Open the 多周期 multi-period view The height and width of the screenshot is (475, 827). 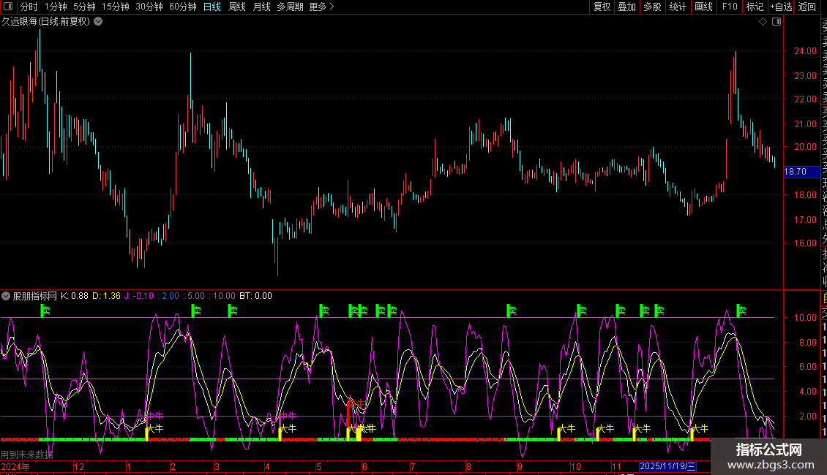(x=290, y=7)
